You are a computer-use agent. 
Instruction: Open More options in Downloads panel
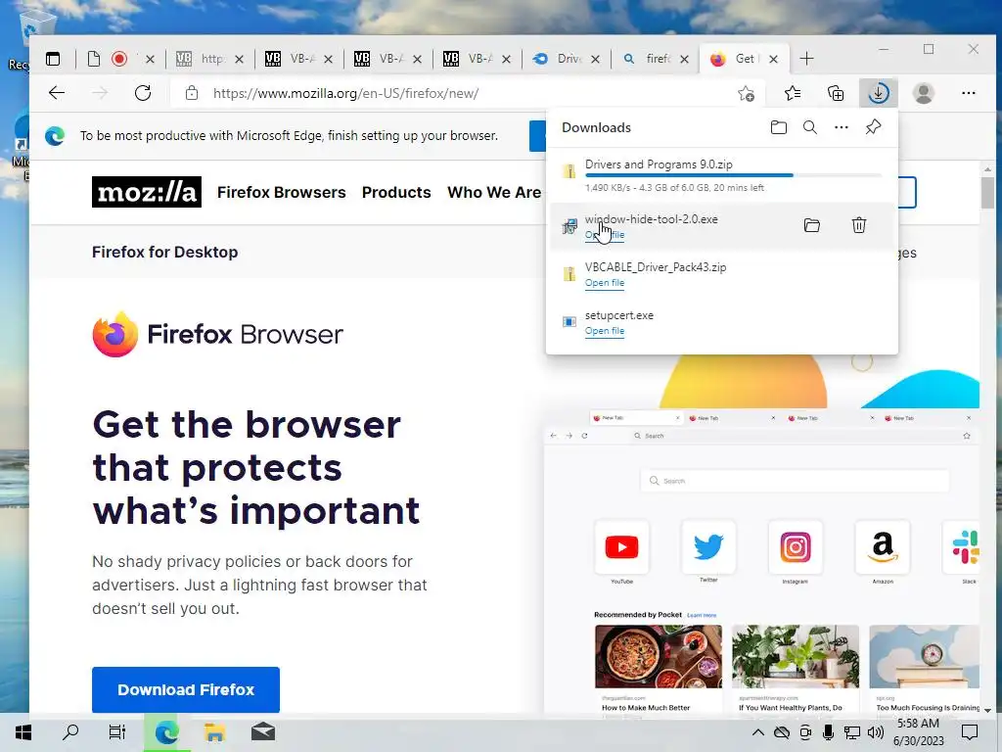coord(841,127)
